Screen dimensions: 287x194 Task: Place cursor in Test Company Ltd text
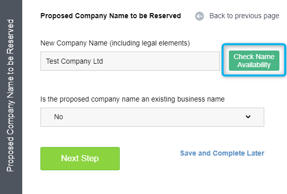coord(74,61)
